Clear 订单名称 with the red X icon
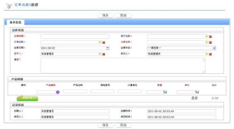Screen dimensions: 234x129 104,43
